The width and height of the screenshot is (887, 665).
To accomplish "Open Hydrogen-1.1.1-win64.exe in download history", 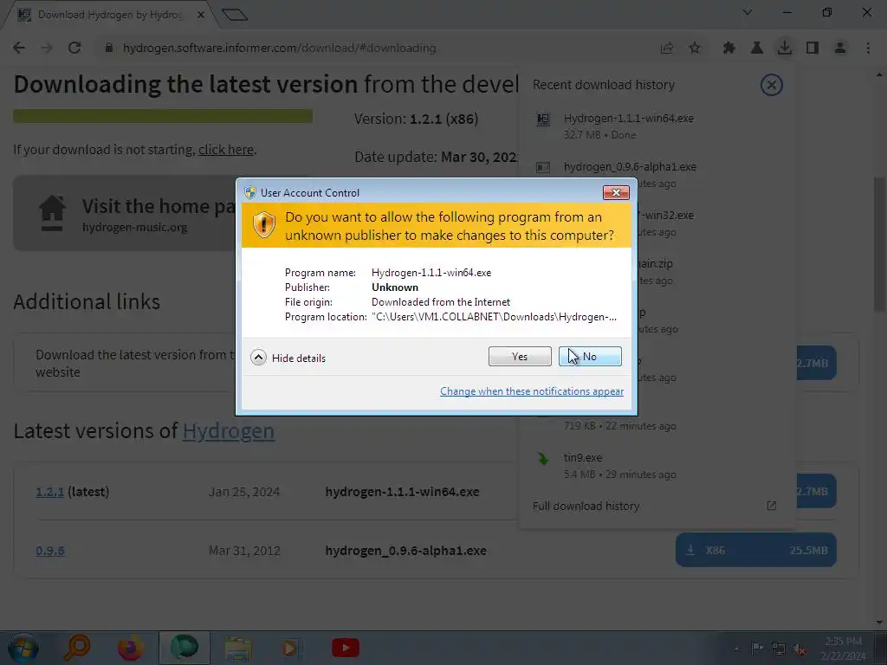I will click(x=629, y=118).
